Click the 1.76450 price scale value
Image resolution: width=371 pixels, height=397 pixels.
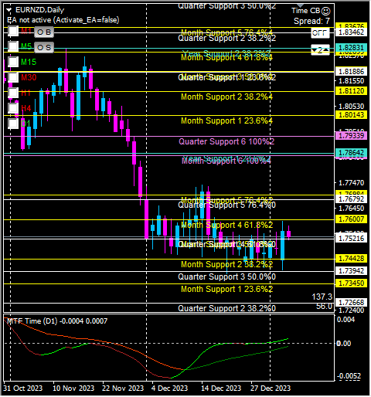point(351,209)
